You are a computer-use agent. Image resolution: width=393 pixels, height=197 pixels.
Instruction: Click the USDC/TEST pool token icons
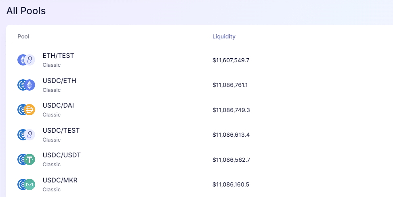26,135
